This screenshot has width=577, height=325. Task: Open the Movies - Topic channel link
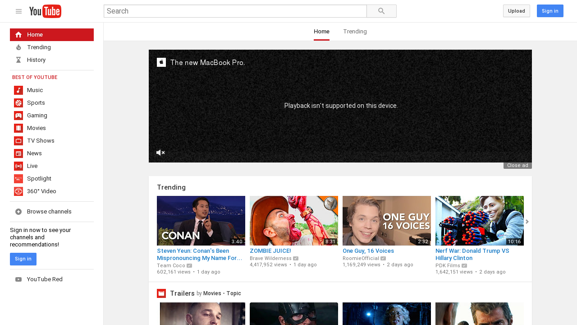[x=222, y=293]
